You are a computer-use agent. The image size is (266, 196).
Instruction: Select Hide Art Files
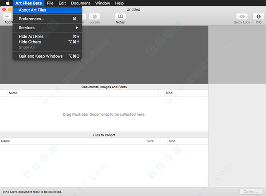pos(47,36)
